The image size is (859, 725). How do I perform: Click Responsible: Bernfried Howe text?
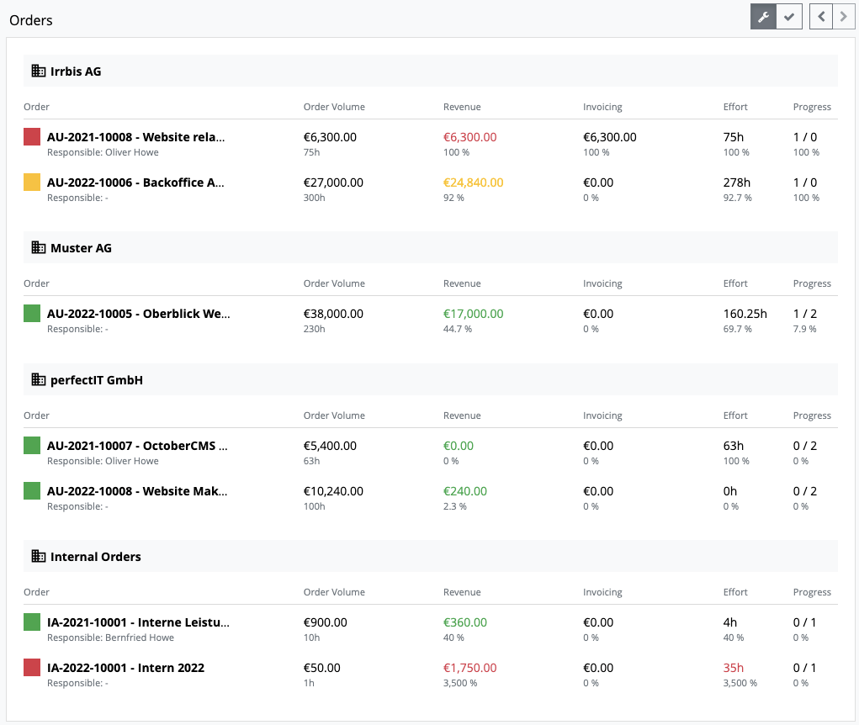click(111, 638)
